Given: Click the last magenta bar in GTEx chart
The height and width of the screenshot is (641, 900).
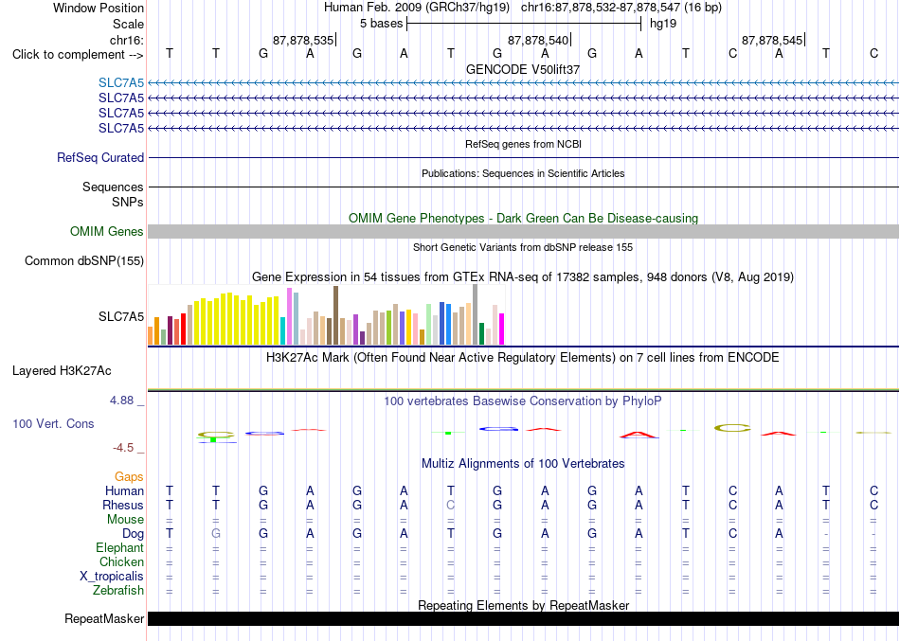Looking at the screenshot, I should click(502, 329).
